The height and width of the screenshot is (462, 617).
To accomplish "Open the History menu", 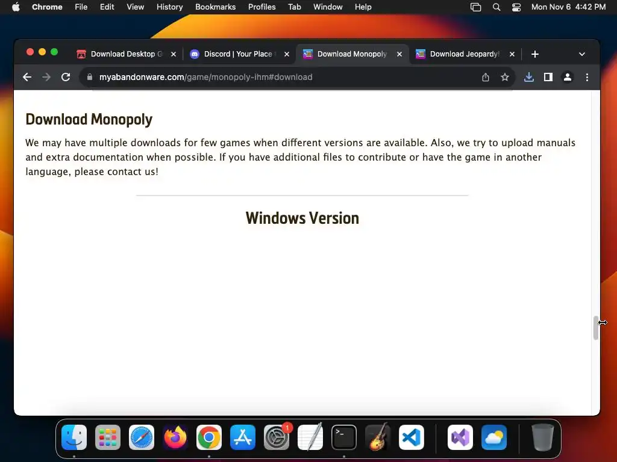I will (x=169, y=7).
